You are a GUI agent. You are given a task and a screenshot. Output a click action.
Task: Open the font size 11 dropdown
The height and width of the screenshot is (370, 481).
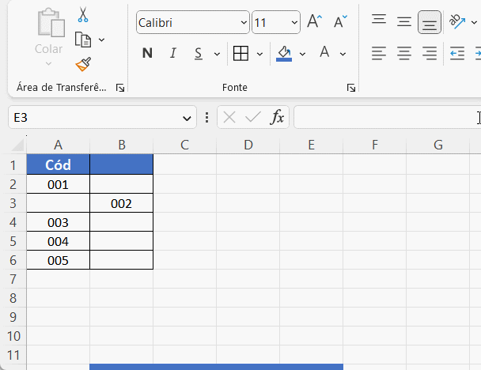[x=294, y=23]
